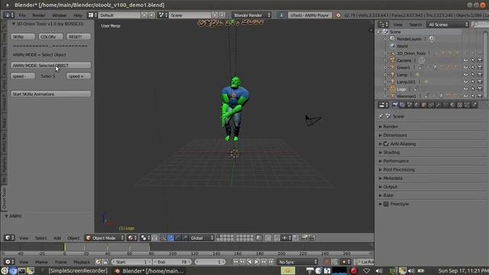Screen dimensions: 489x275
Task: Toggle Green1 viewport visibility eye
Action: [x=465, y=68]
